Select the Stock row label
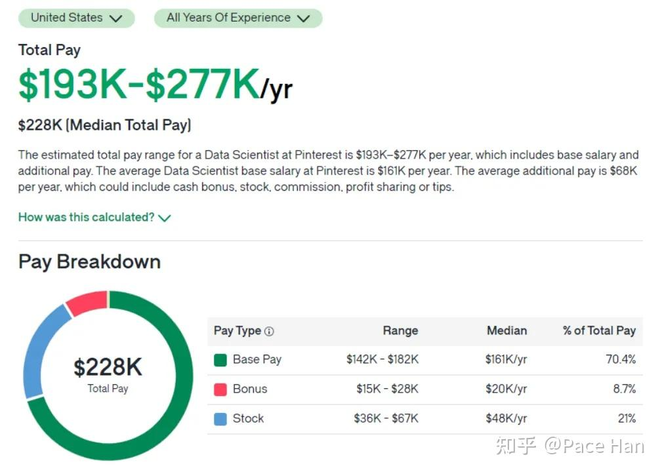Viewport: 662px width, 472px height. point(248,418)
